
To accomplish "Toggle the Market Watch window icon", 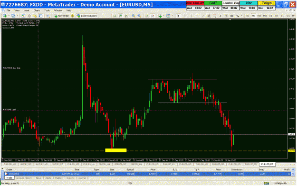I will pyautogui.click(x=23, y=16).
